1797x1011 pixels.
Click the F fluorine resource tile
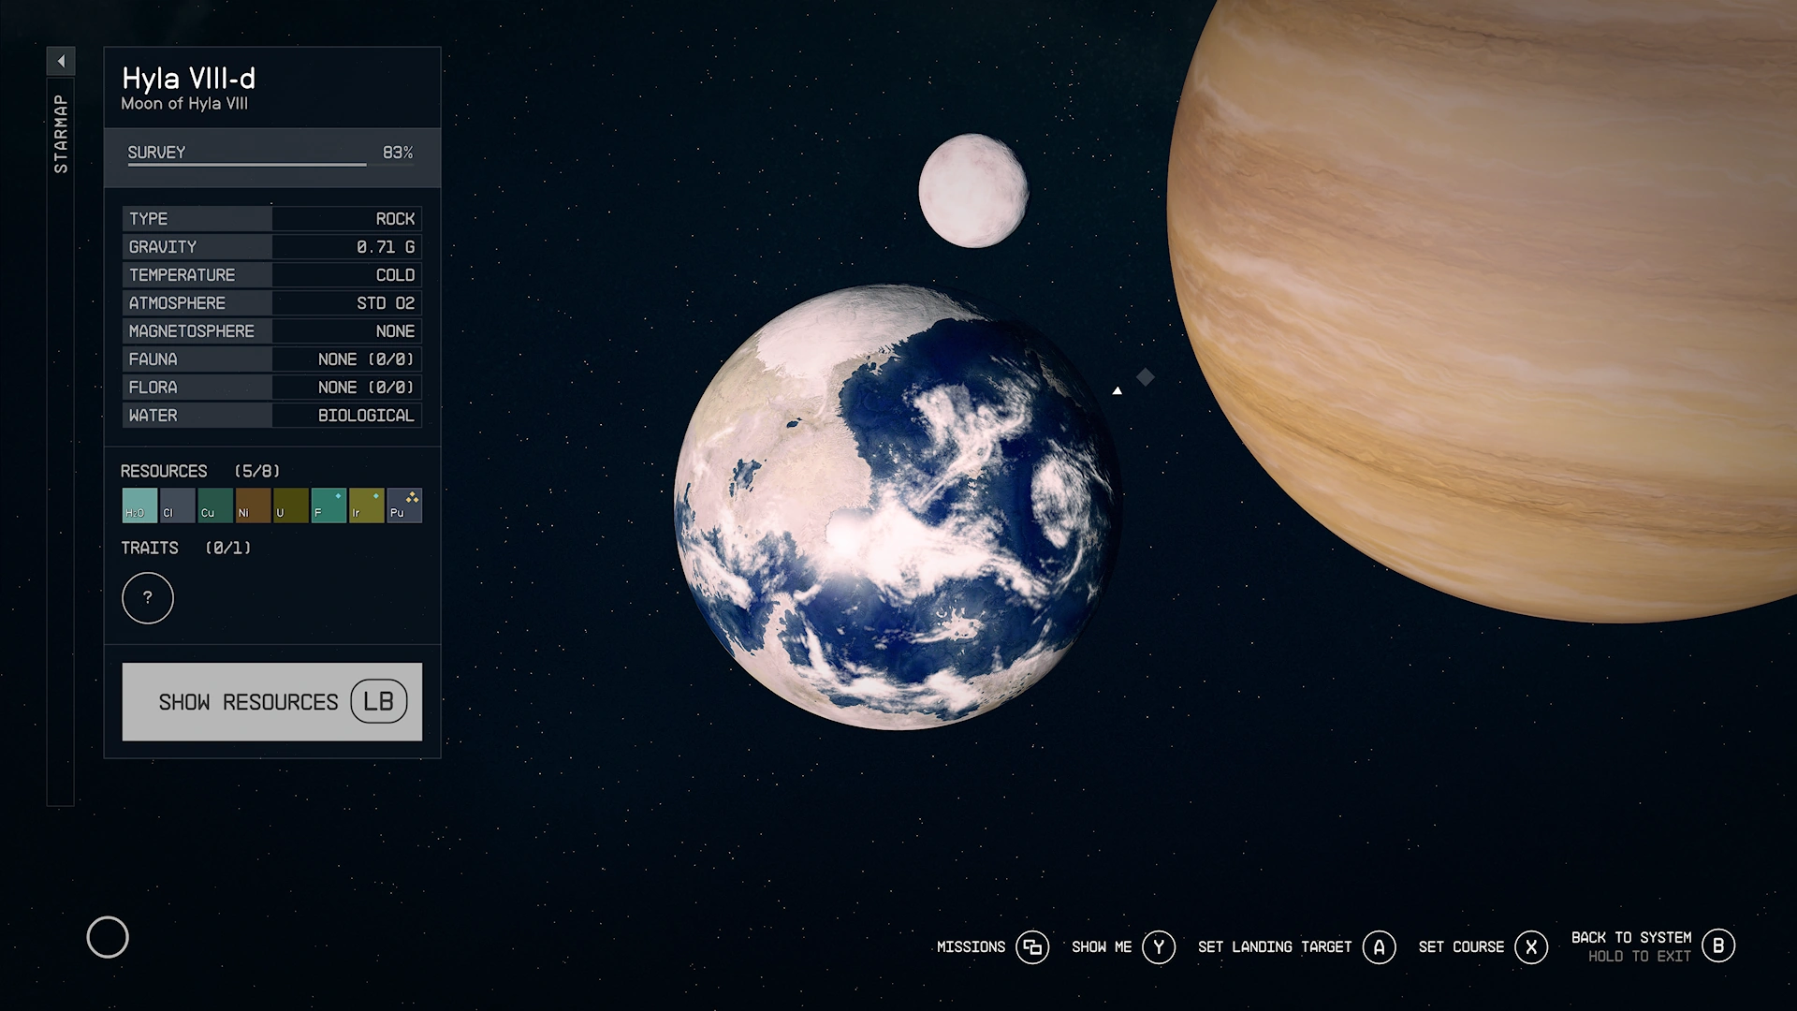pyautogui.click(x=329, y=505)
